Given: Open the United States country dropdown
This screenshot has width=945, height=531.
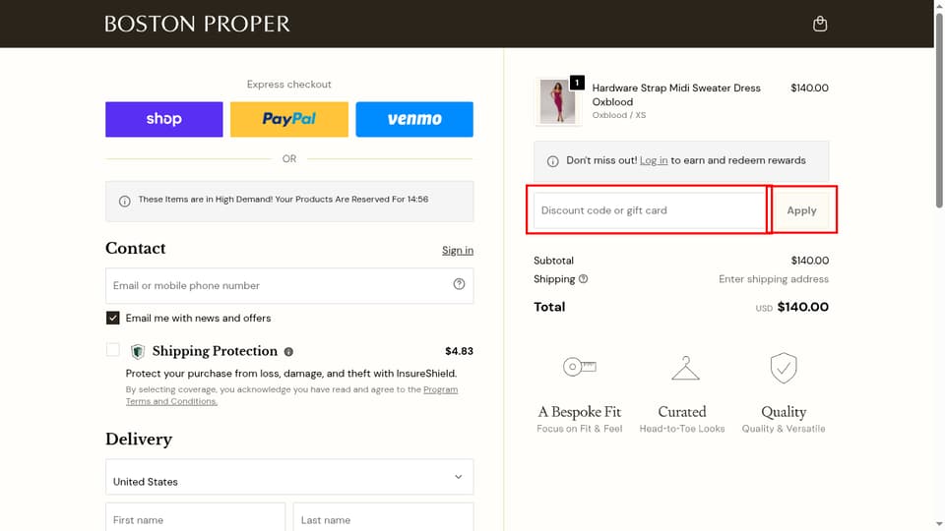Looking at the screenshot, I should pyautogui.click(x=289, y=477).
